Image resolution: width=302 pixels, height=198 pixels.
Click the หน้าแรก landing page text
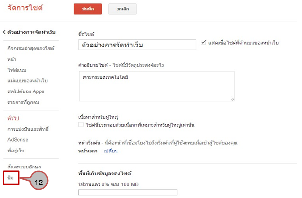click(87, 151)
